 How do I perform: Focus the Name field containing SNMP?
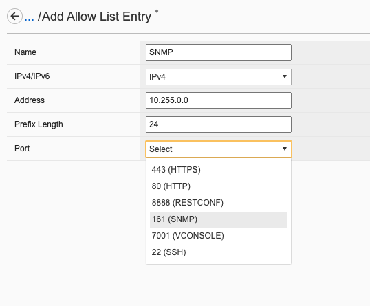pos(219,52)
